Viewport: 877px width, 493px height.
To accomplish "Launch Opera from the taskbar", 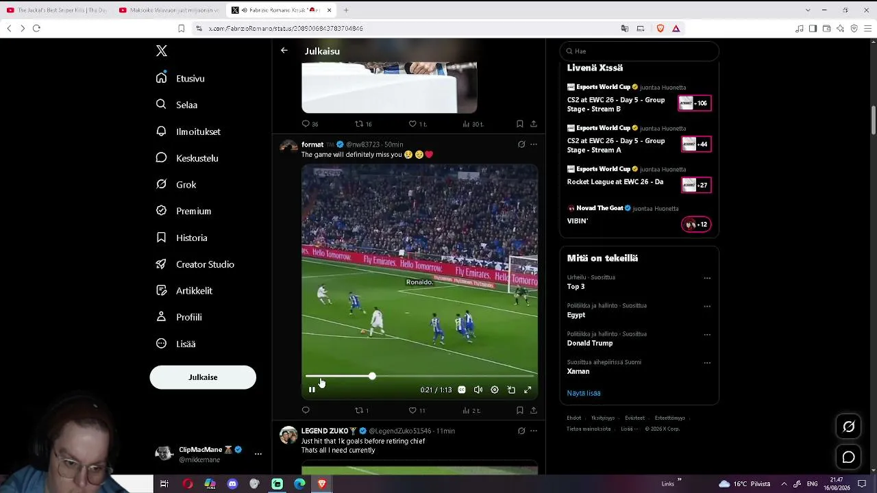I will pyautogui.click(x=188, y=484).
